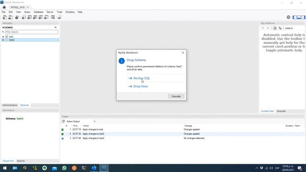This screenshot has width=306, height=172.
Task: Click the Cancelar button
Action: click(176, 97)
